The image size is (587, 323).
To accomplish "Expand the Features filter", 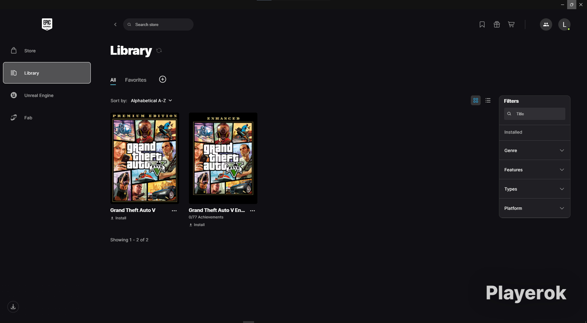I will [534, 170].
